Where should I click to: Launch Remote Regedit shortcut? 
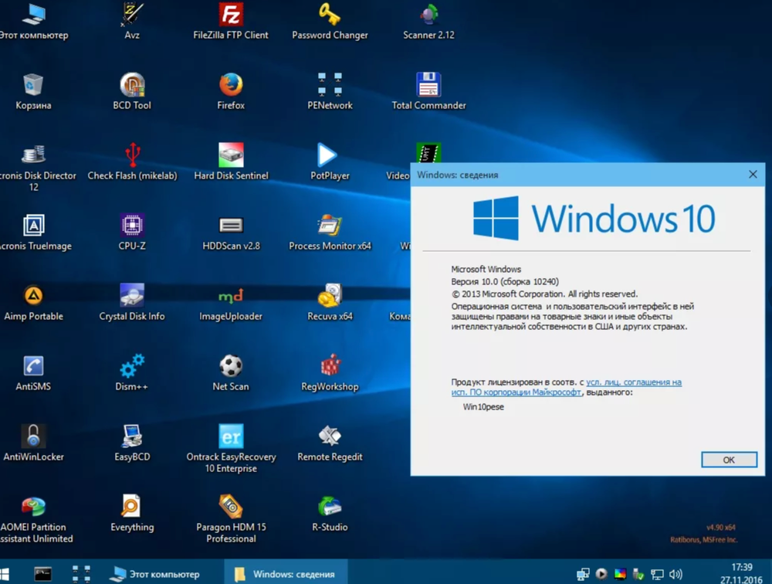pos(330,443)
